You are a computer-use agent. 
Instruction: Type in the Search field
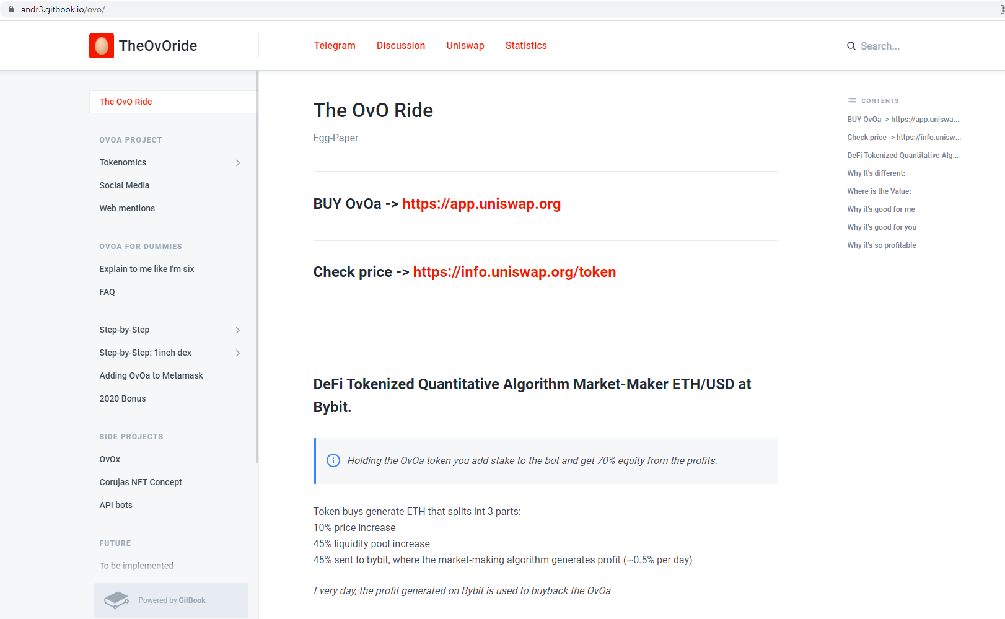pos(905,46)
